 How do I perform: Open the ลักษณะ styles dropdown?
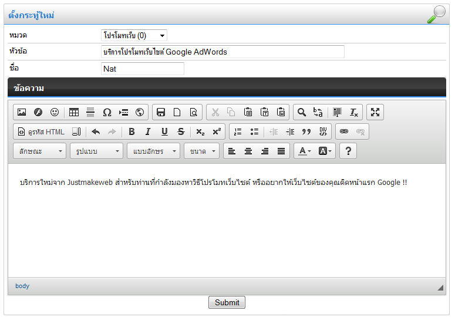(x=40, y=151)
